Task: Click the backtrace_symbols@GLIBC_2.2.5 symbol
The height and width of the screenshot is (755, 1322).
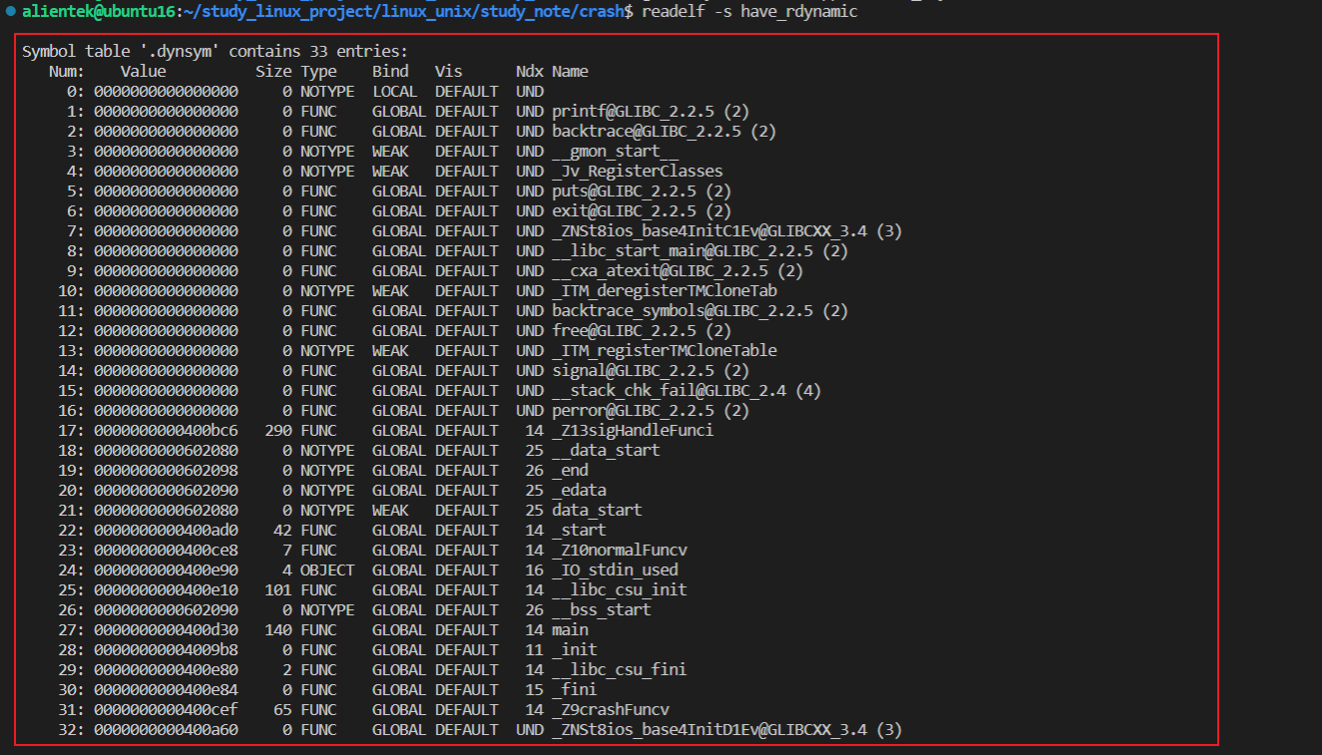Action: [x=681, y=310]
